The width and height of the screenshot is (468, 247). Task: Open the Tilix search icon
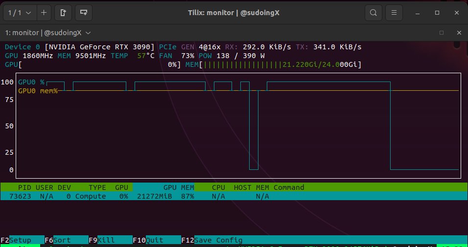(x=374, y=13)
